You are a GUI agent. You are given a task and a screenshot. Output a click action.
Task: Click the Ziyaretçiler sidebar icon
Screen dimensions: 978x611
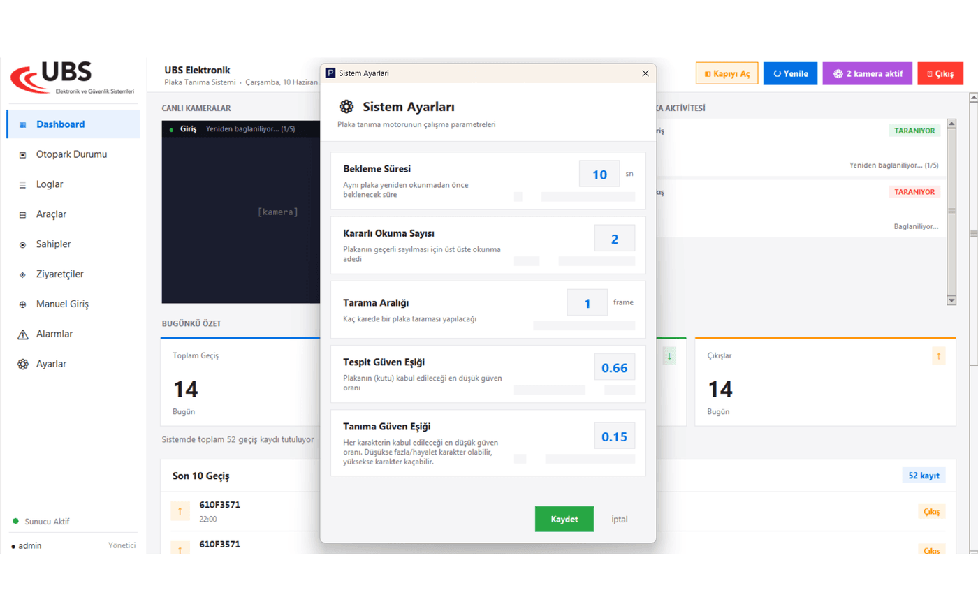point(22,275)
